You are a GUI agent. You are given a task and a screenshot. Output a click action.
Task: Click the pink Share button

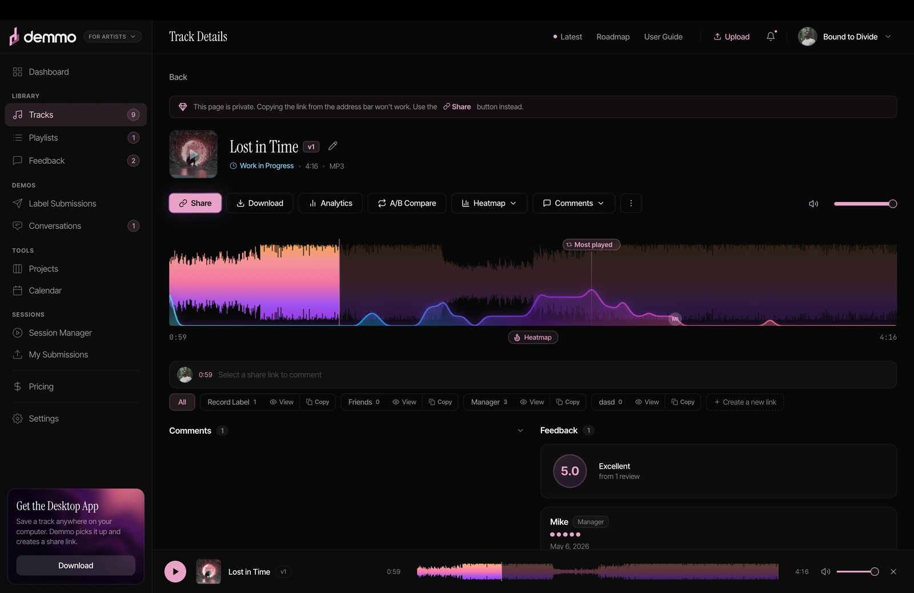pos(195,203)
